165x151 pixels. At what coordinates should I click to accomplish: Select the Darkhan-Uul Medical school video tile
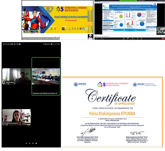point(46,76)
